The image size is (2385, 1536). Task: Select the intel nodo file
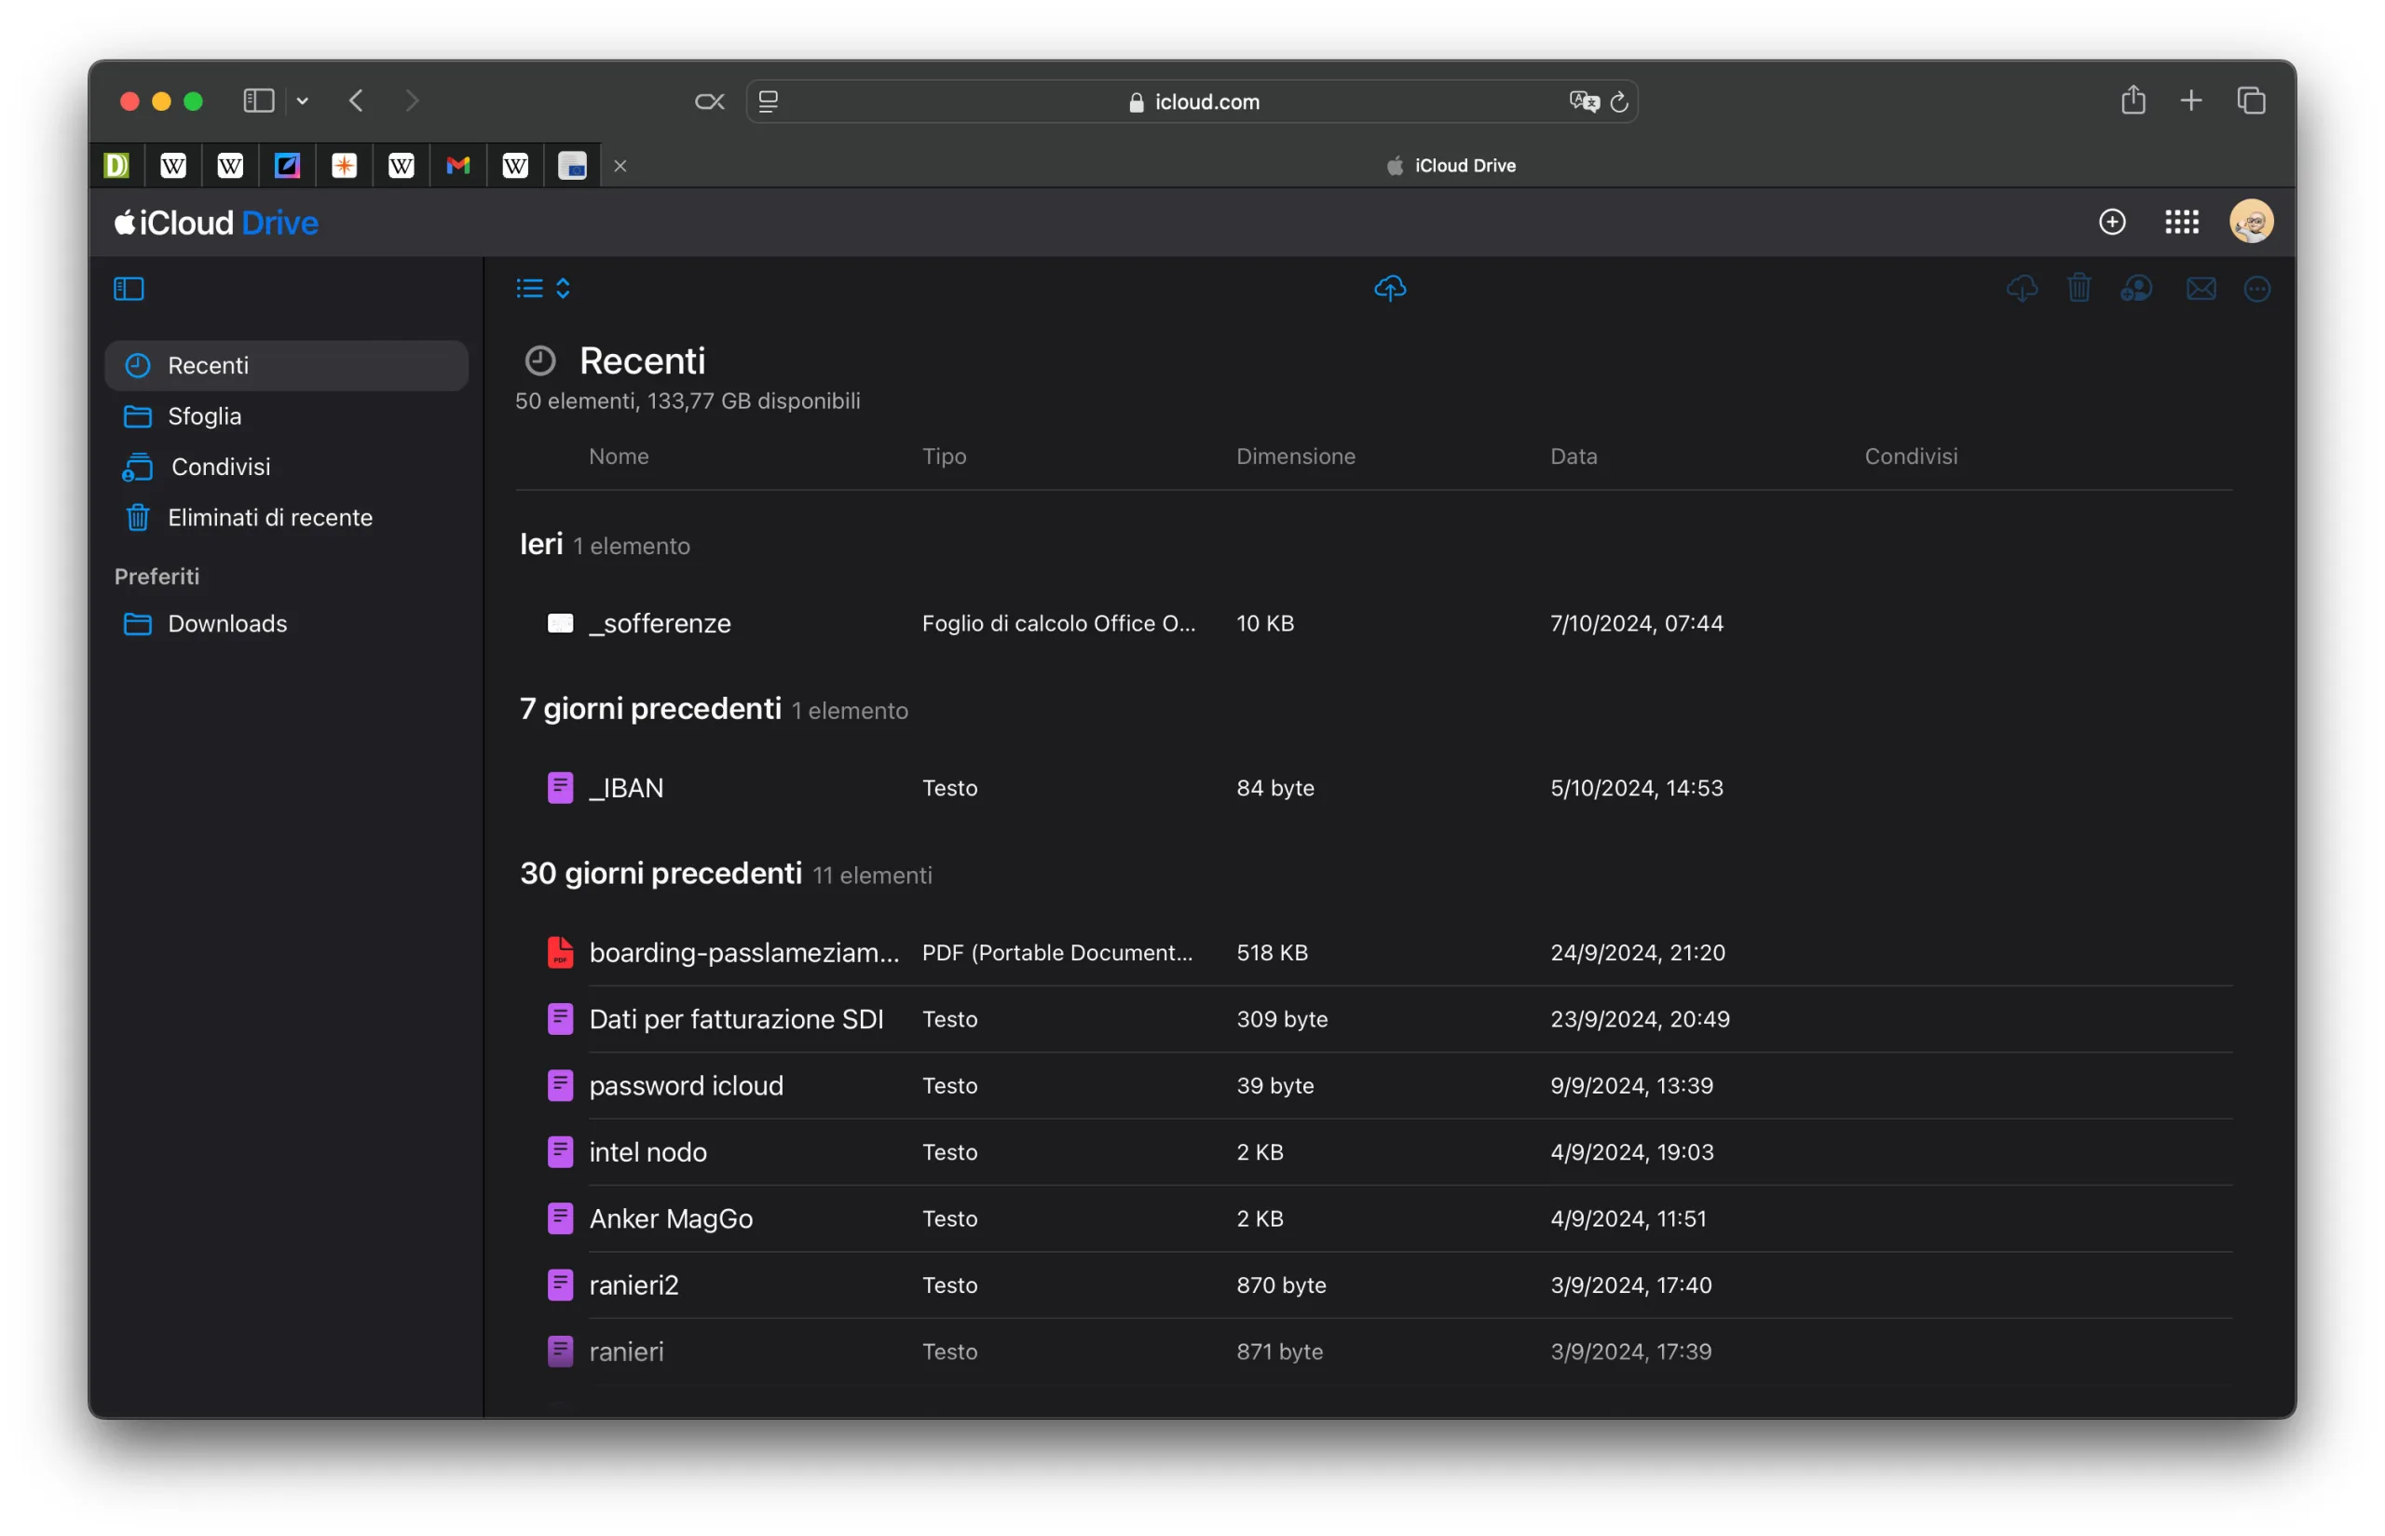1374,1152
